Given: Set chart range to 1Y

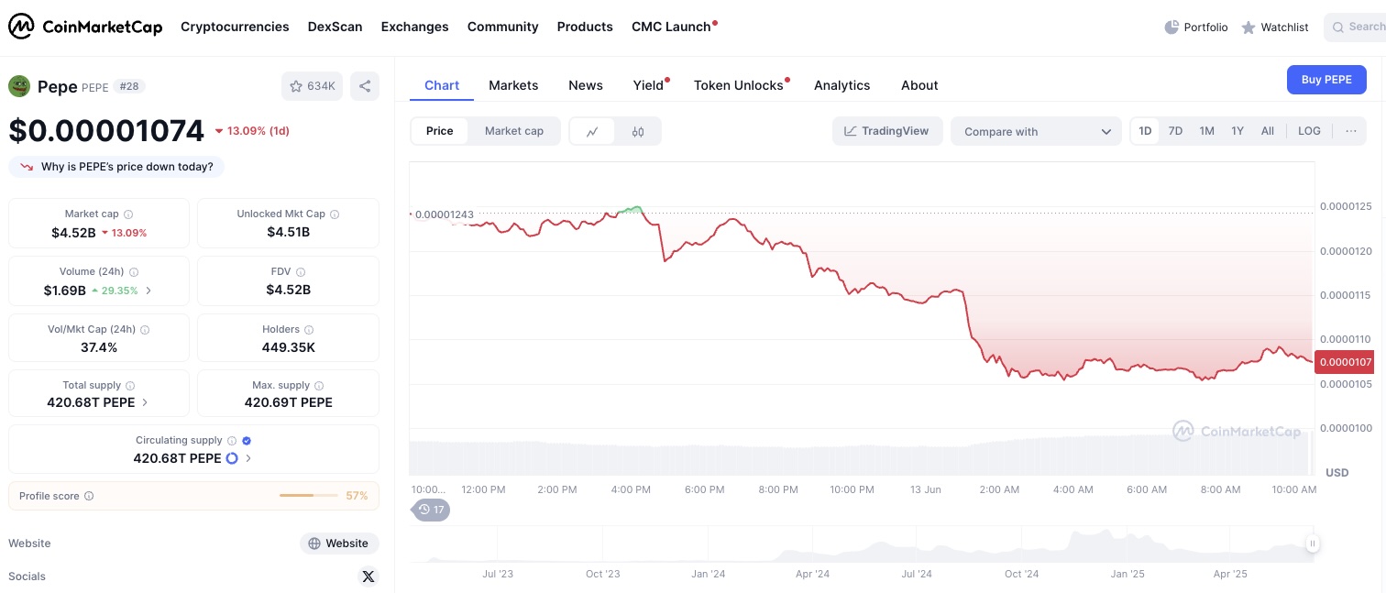Looking at the screenshot, I should click(x=1237, y=131).
